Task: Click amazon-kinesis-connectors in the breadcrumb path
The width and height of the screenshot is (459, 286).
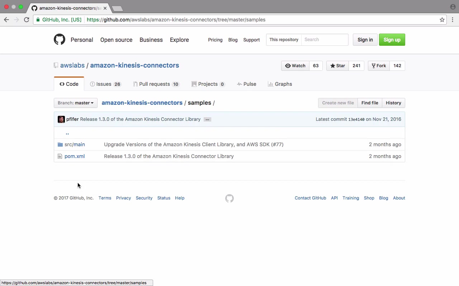Action: 142,103
